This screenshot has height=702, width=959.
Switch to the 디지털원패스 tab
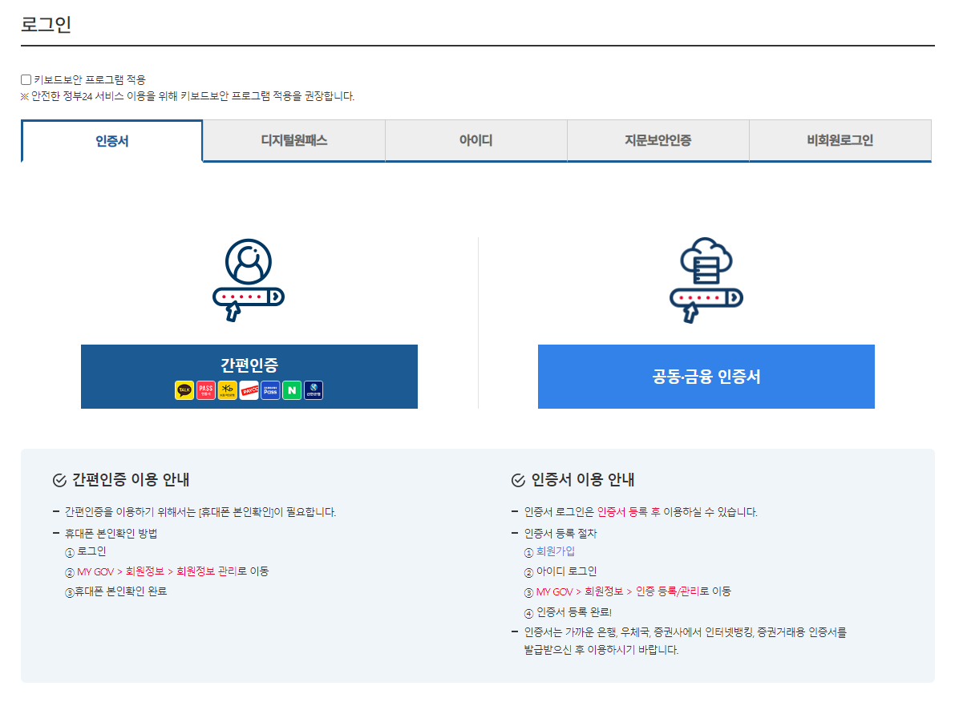294,140
